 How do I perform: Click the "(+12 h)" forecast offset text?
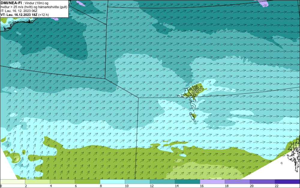[x=43, y=15]
